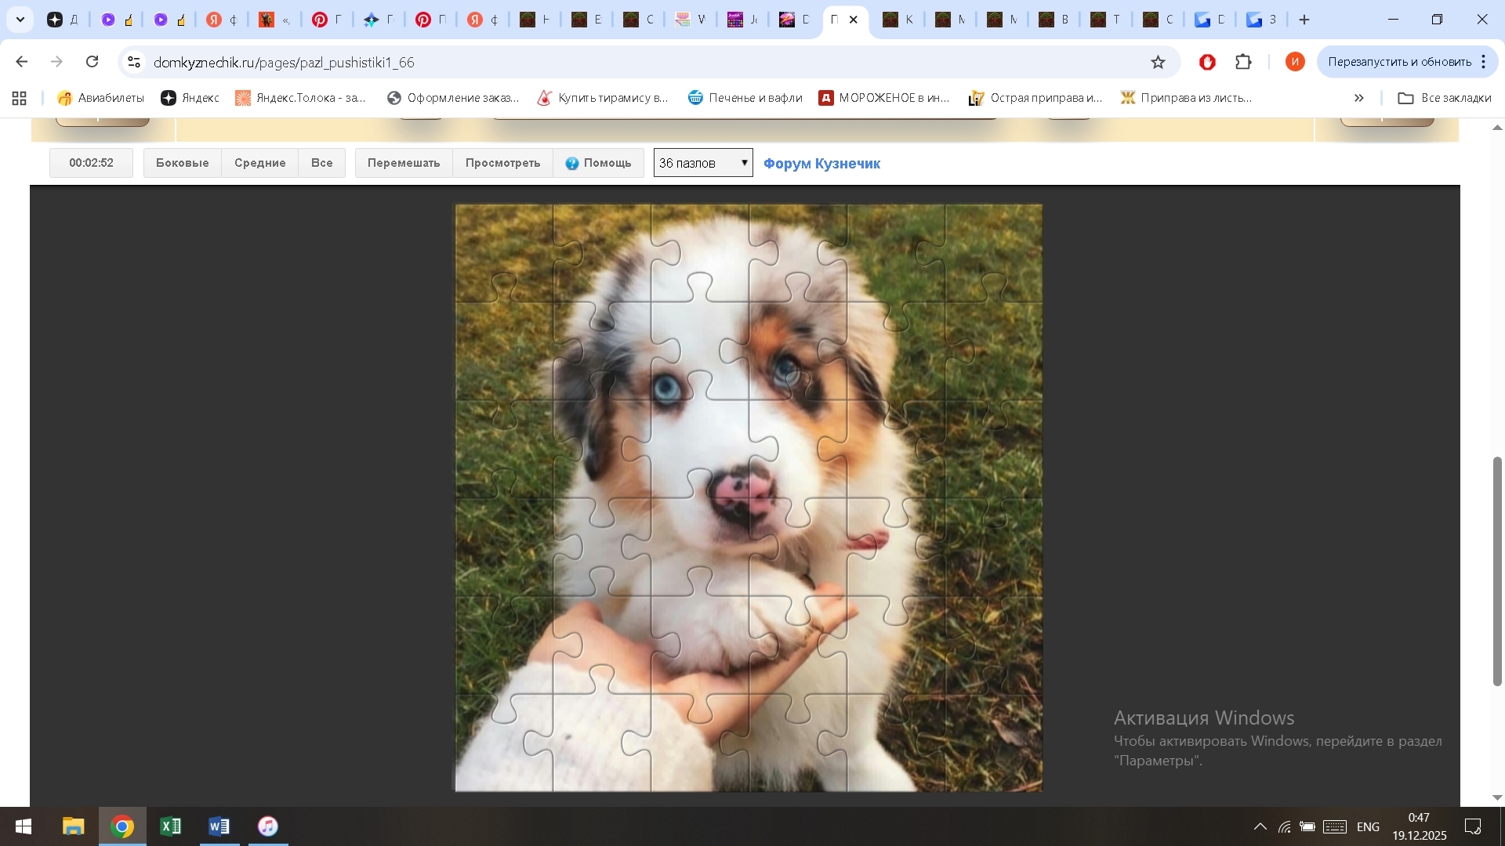Show hidden system tray icons
Viewport: 1505px width, 846px height.
click(x=1260, y=826)
